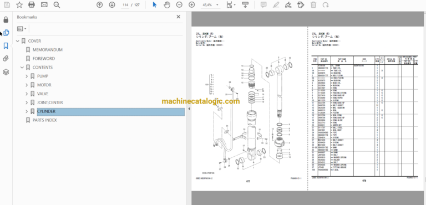Jump to the VALVE bookmark
The image size is (426, 205).
(x=43, y=94)
